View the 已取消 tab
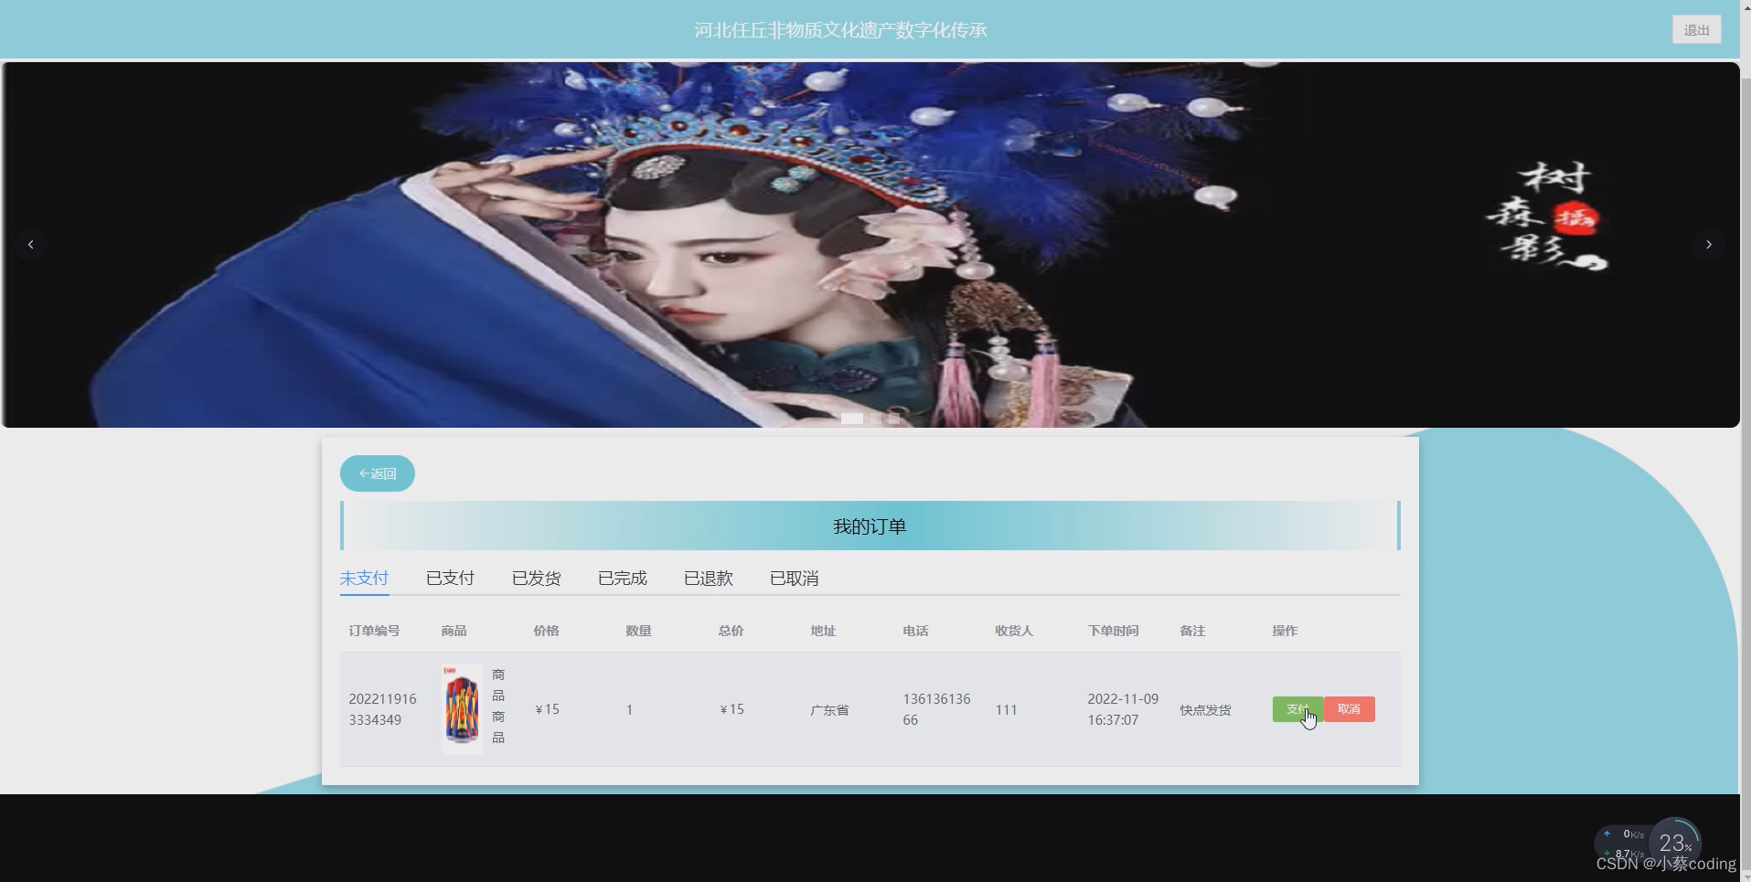Screen dimensions: 1751x882 tap(794, 579)
